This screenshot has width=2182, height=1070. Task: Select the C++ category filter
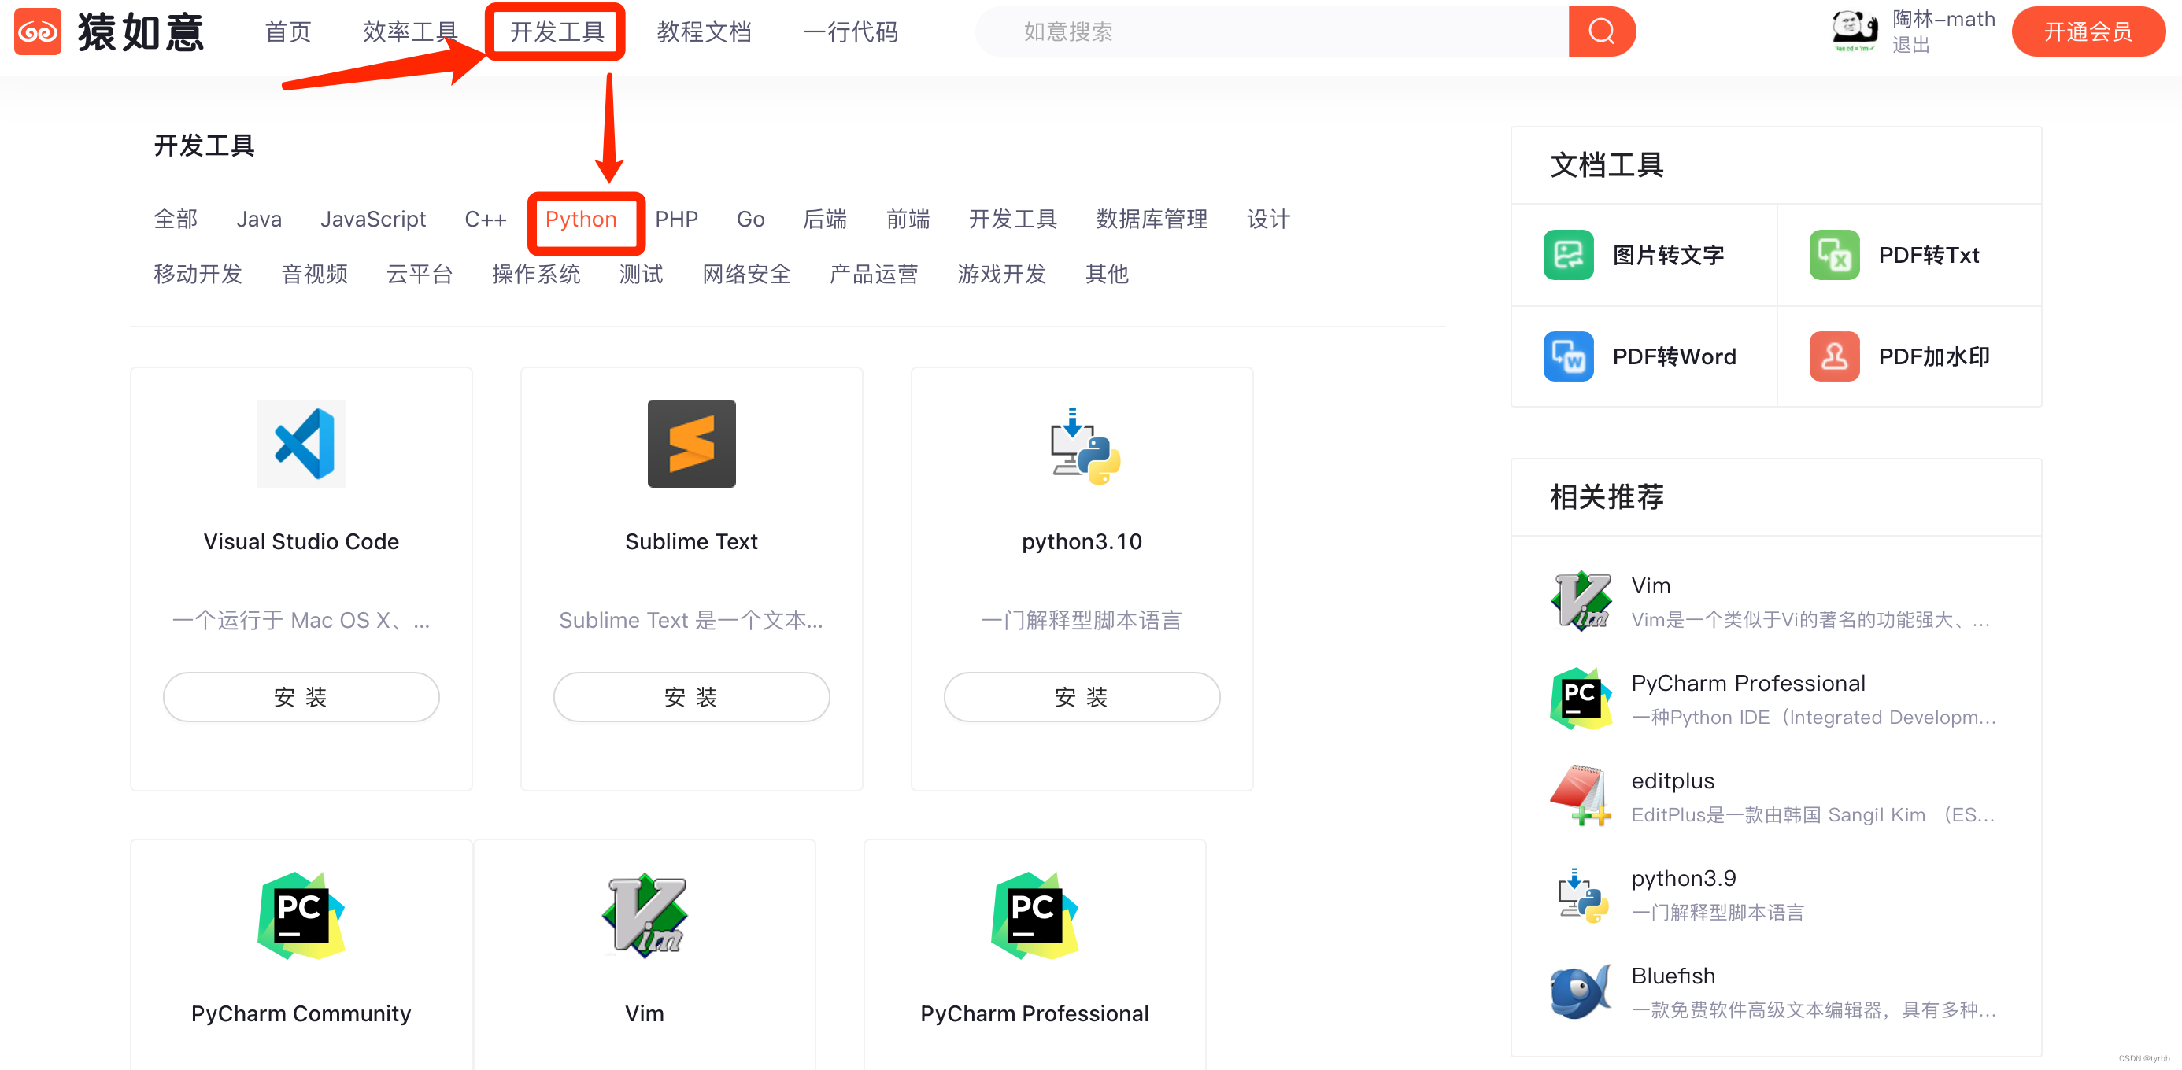486,220
